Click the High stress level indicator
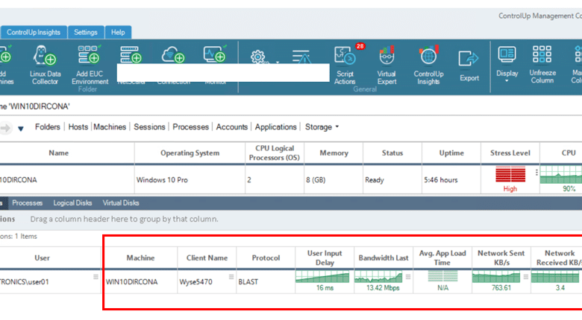This screenshot has height=320, width=582. click(510, 179)
